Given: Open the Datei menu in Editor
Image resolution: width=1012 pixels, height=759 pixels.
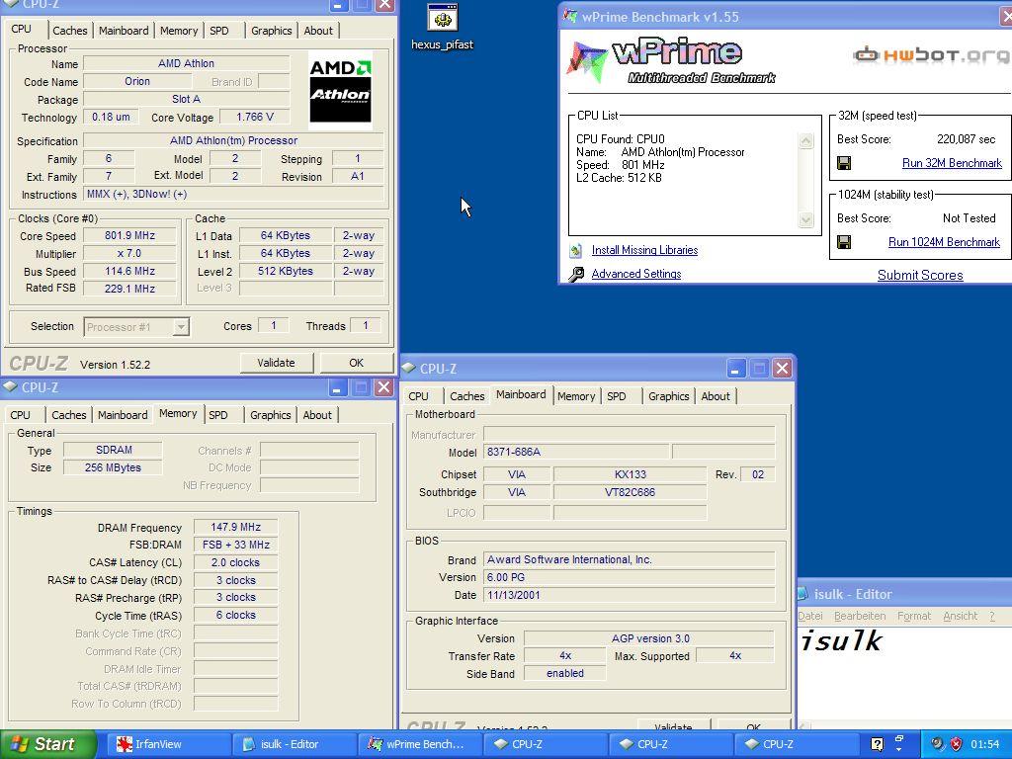Looking at the screenshot, I should [810, 616].
